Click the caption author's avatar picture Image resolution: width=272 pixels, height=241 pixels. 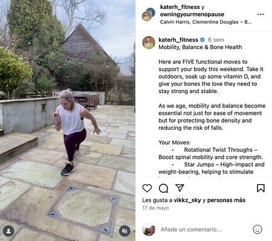click(x=149, y=43)
